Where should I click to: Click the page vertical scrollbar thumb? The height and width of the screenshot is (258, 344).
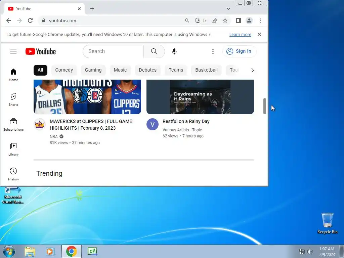point(265,106)
